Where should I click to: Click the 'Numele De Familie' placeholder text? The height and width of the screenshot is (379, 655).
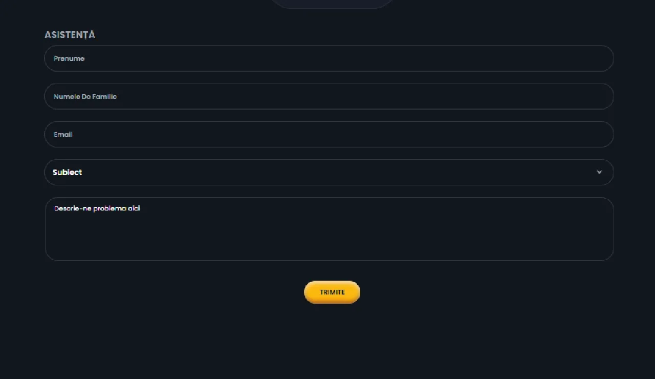tap(85, 96)
